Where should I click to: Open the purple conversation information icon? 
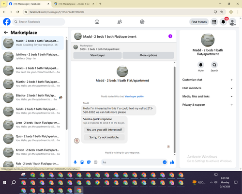[x=170, y=36]
